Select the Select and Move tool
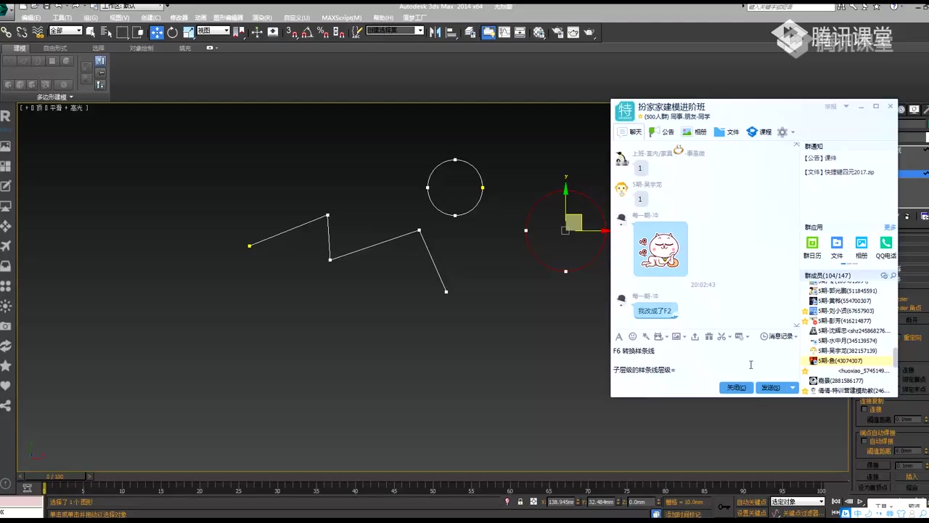929x523 pixels. click(157, 31)
